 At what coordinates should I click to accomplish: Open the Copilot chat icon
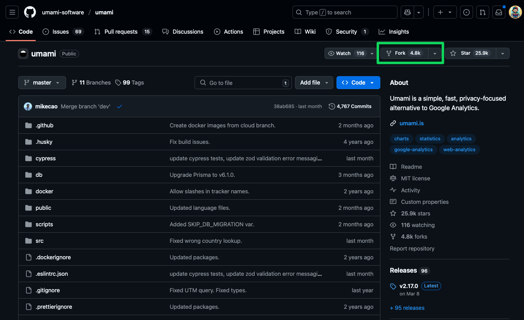coord(407,12)
